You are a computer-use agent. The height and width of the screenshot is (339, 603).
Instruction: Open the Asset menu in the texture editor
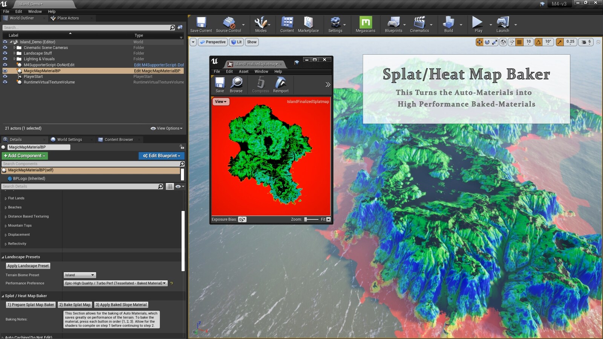[x=243, y=71]
